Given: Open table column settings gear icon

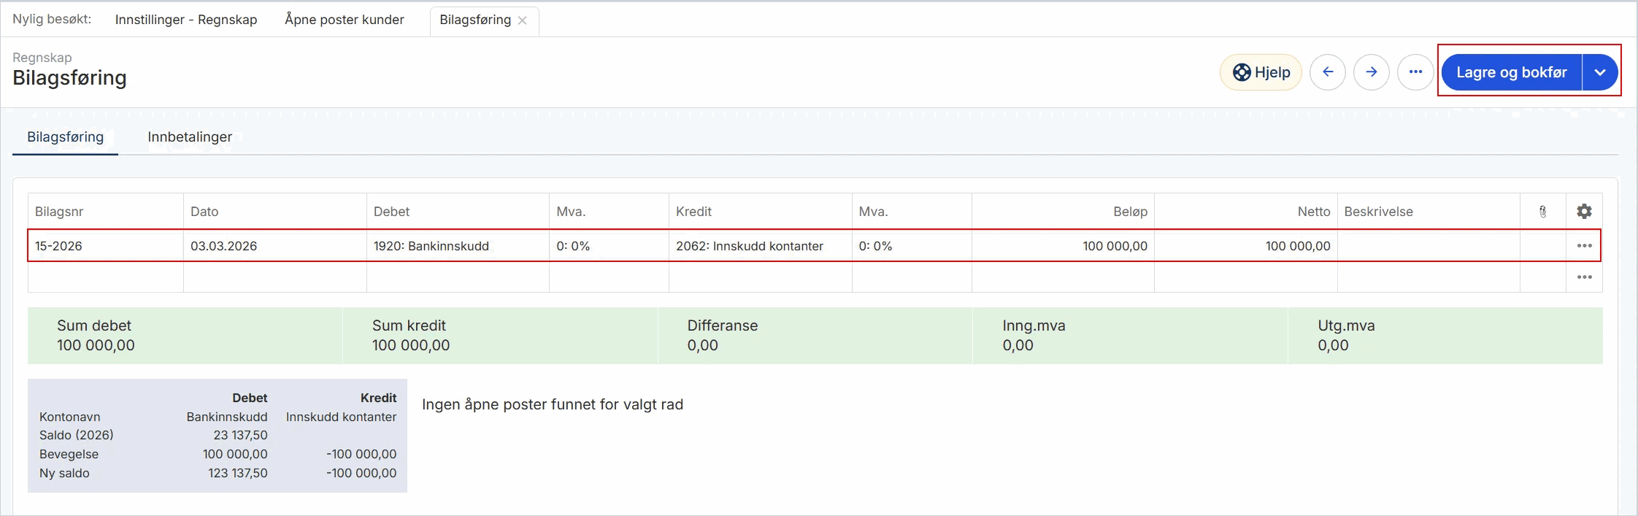Looking at the screenshot, I should (1584, 212).
